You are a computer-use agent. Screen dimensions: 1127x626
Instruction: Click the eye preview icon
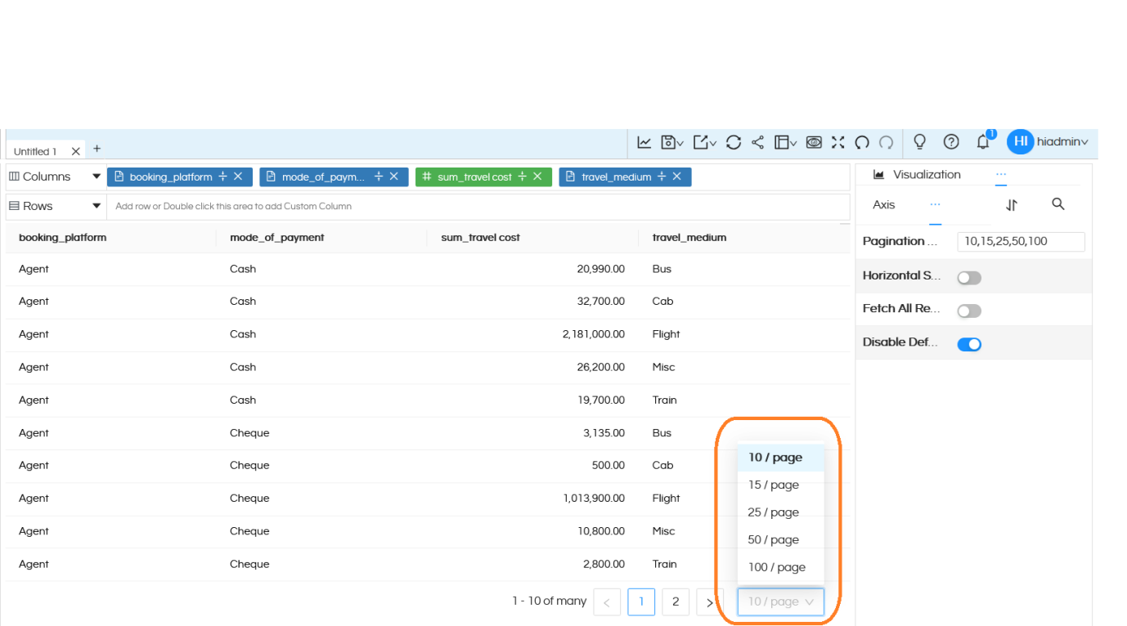814,142
